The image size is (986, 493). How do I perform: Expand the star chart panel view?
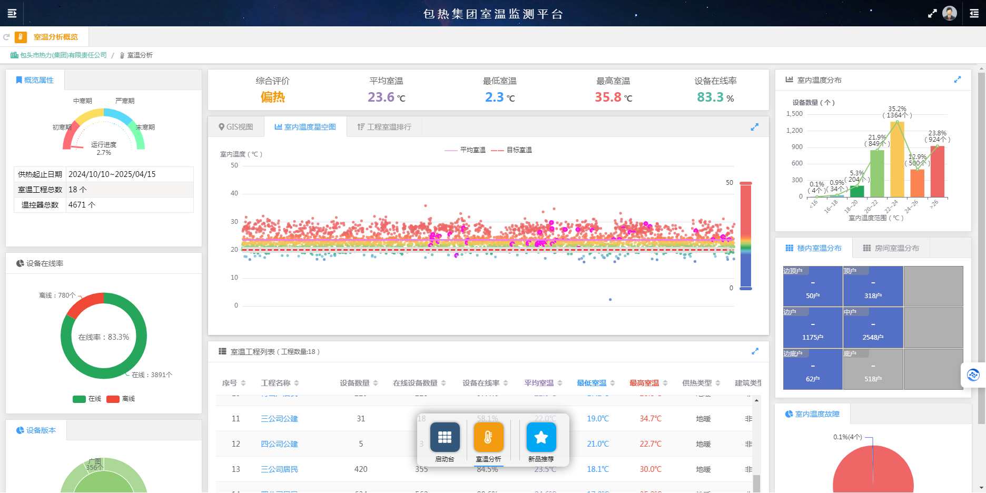click(755, 127)
